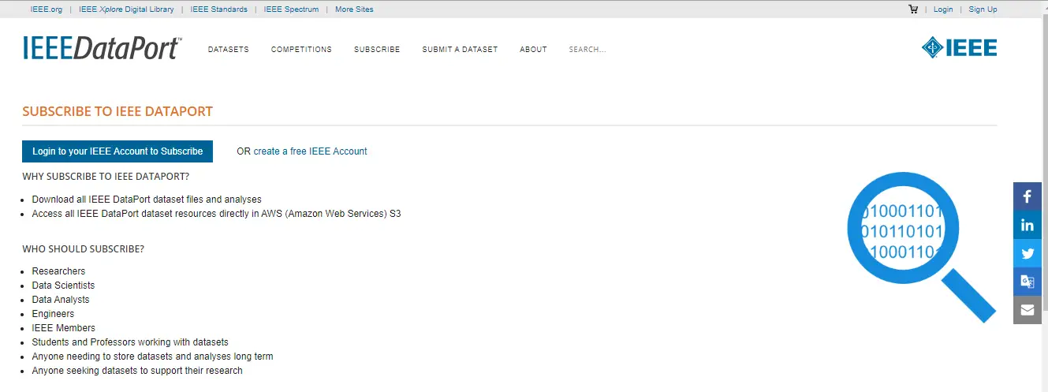1048x392 pixels.
Task: Click the Data Analysts list item
Action: click(x=61, y=300)
